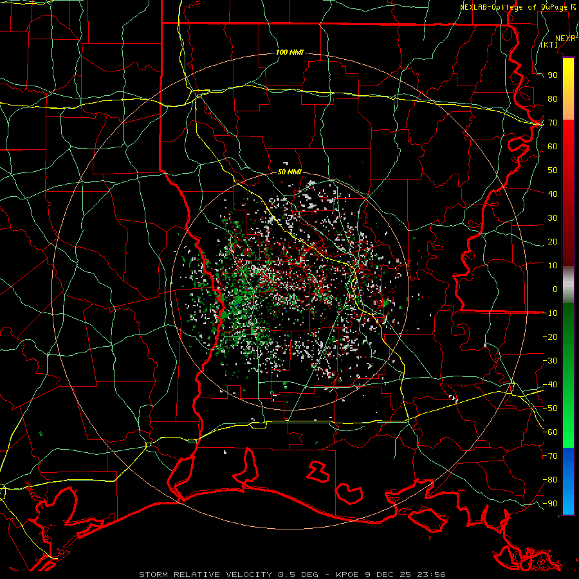Screen dimensions: 579x579
Task: Click the gray zero-velocity segment of the color bar
Action: (x=568, y=285)
